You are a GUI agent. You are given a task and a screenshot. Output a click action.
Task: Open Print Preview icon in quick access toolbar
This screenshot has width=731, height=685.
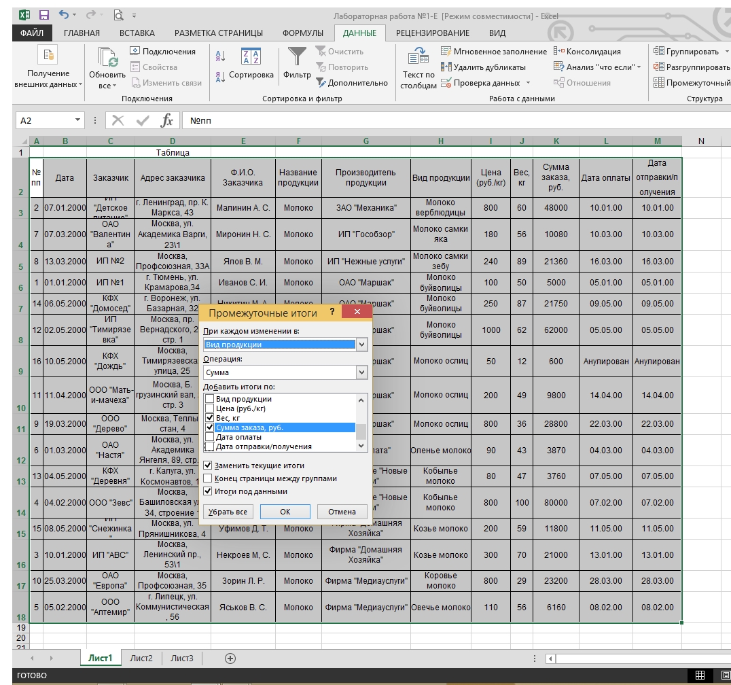tap(118, 16)
